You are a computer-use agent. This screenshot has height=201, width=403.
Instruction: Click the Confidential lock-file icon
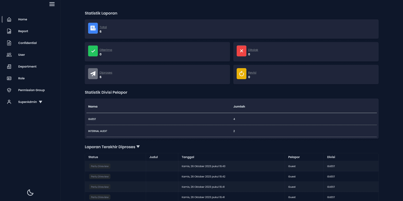pos(9,43)
